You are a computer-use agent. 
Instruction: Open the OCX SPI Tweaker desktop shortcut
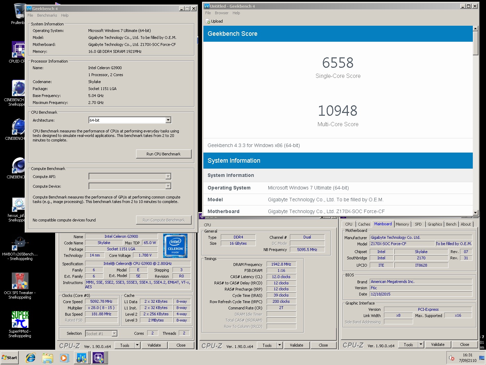point(20,286)
